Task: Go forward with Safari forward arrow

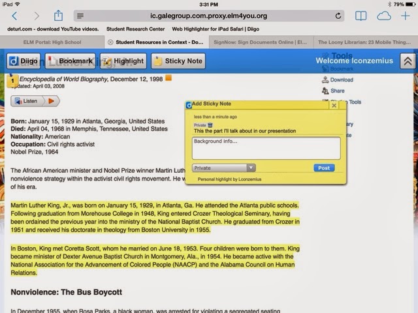Action: [37, 16]
